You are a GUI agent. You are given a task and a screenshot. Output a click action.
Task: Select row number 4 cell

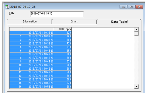pos(16,44)
